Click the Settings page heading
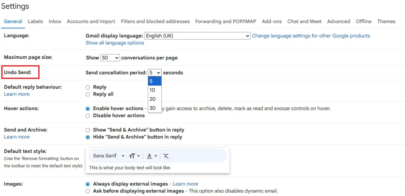The width and height of the screenshot is (405, 196). (15, 6)
